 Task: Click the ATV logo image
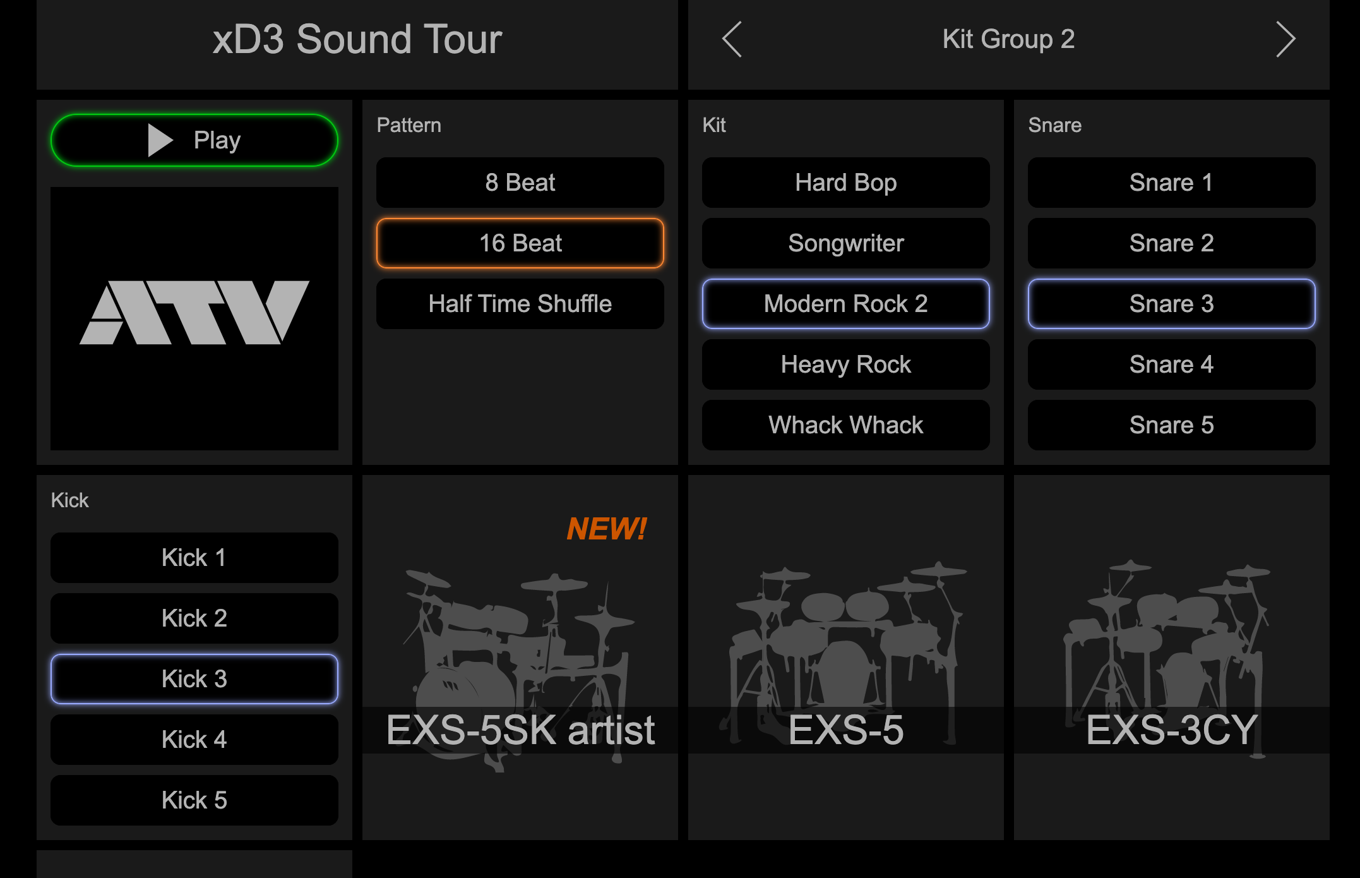tap(194, 318)
